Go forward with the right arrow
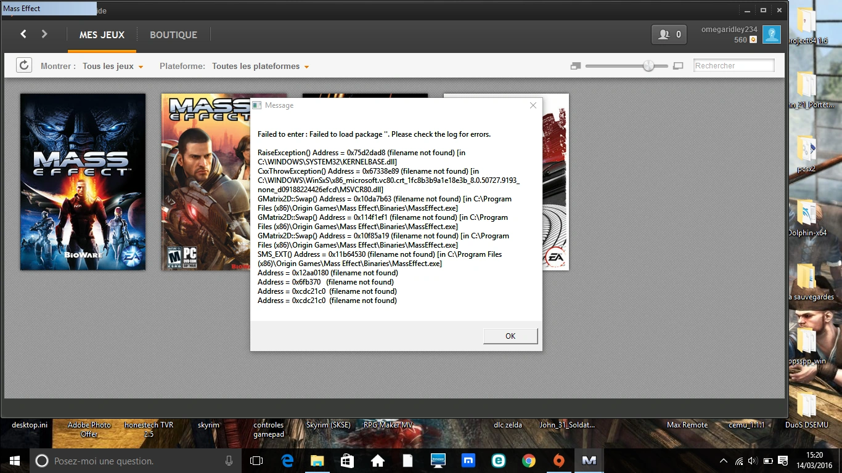842x473 pixels. 44,34
